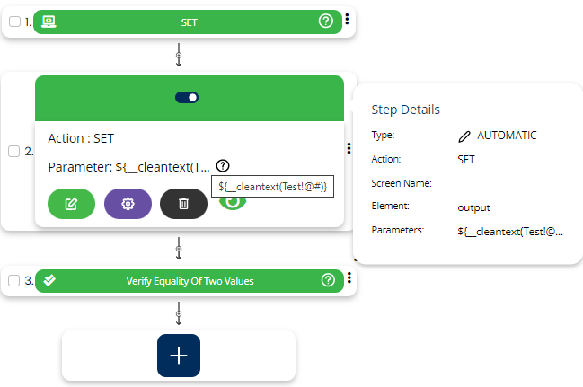The image size is (583, 387).
Task: Tick the checkbox for step 1
Action: [14, 22]
